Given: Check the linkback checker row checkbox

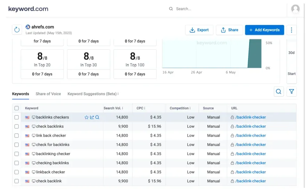Looking at the screenshot, I should 17,172.
